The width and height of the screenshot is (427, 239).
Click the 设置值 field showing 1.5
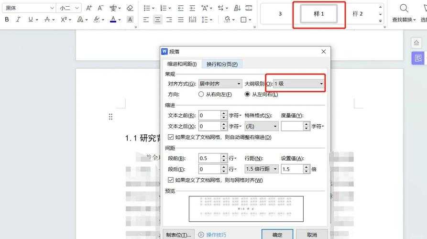pyautogui.click(x=292, y=169)
